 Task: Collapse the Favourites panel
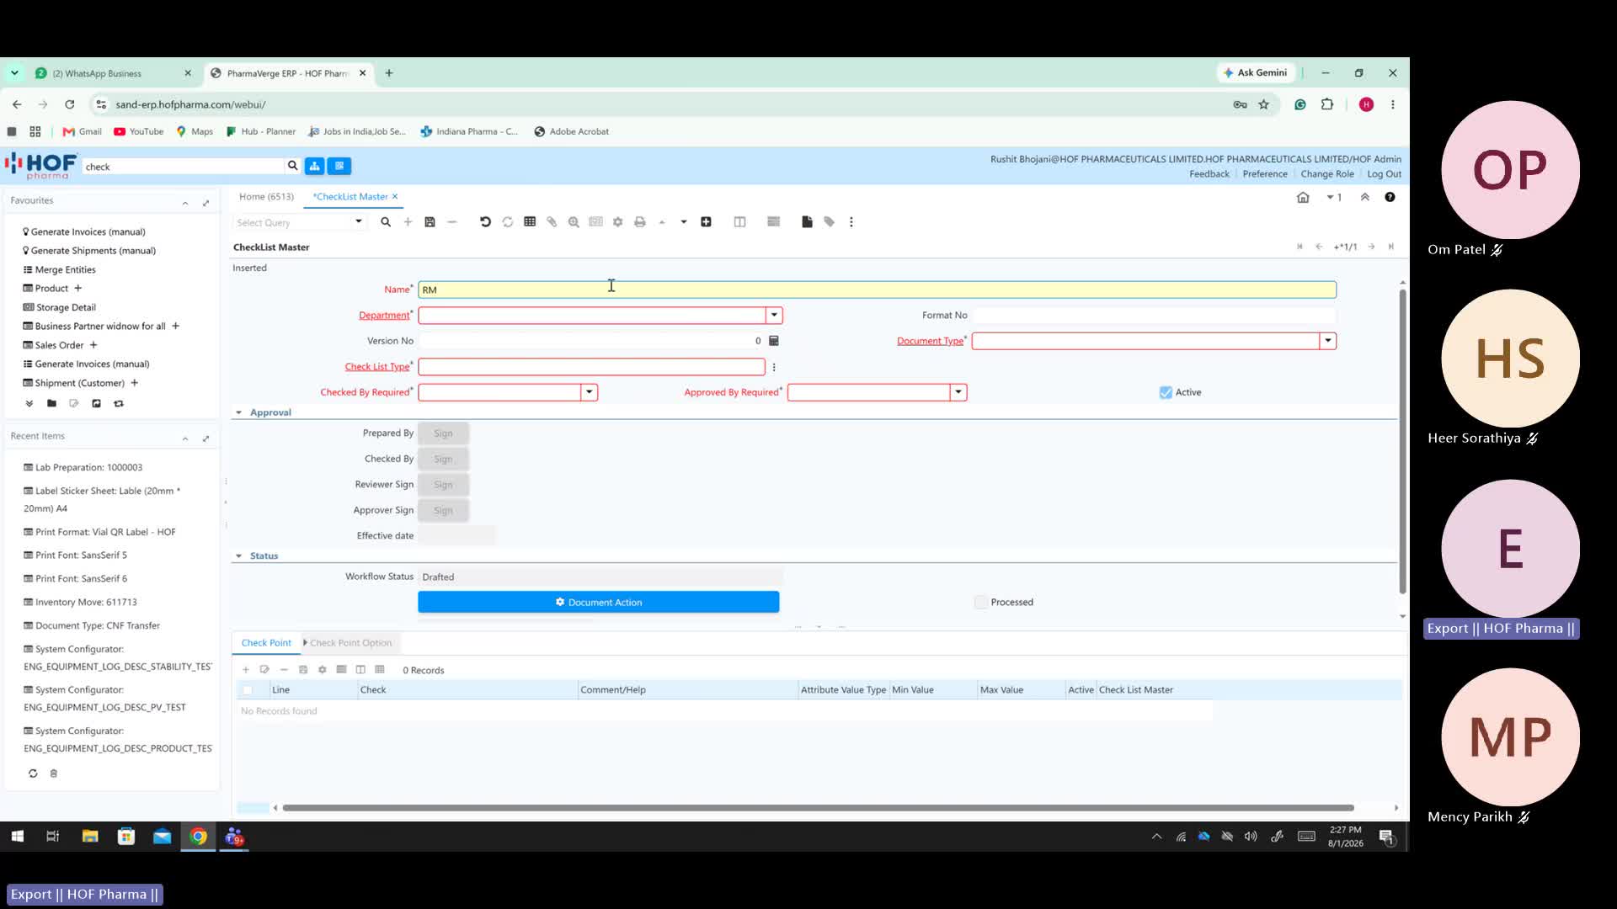click(185, 203)
